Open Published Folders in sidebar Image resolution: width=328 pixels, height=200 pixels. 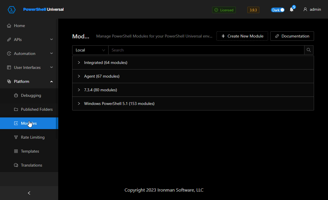pyautogui.click(x=37, y=109)
